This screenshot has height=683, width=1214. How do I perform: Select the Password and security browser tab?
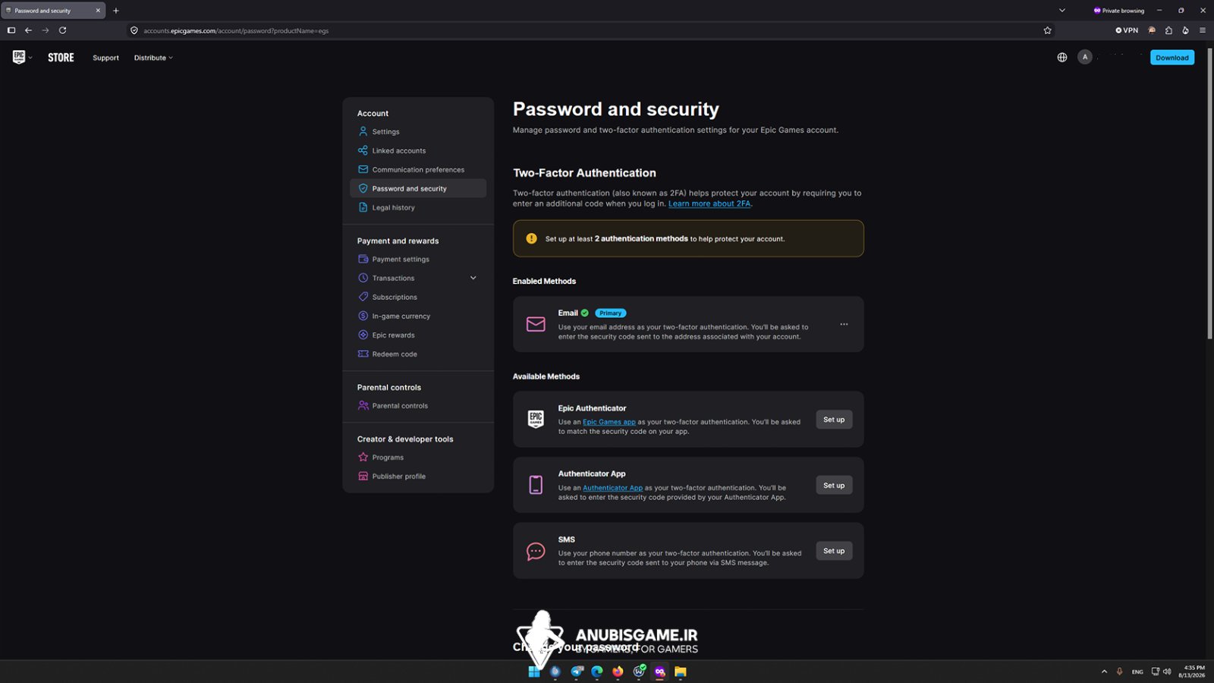[53, 11]
